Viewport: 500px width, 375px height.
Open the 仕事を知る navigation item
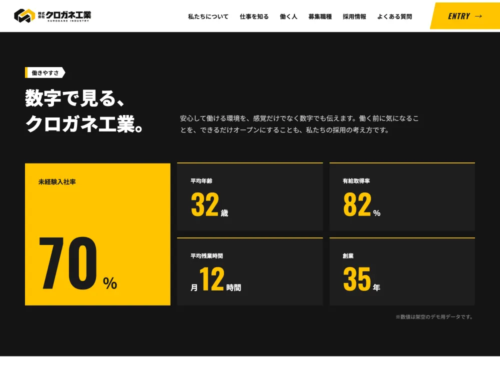click(x=254, y=16)
